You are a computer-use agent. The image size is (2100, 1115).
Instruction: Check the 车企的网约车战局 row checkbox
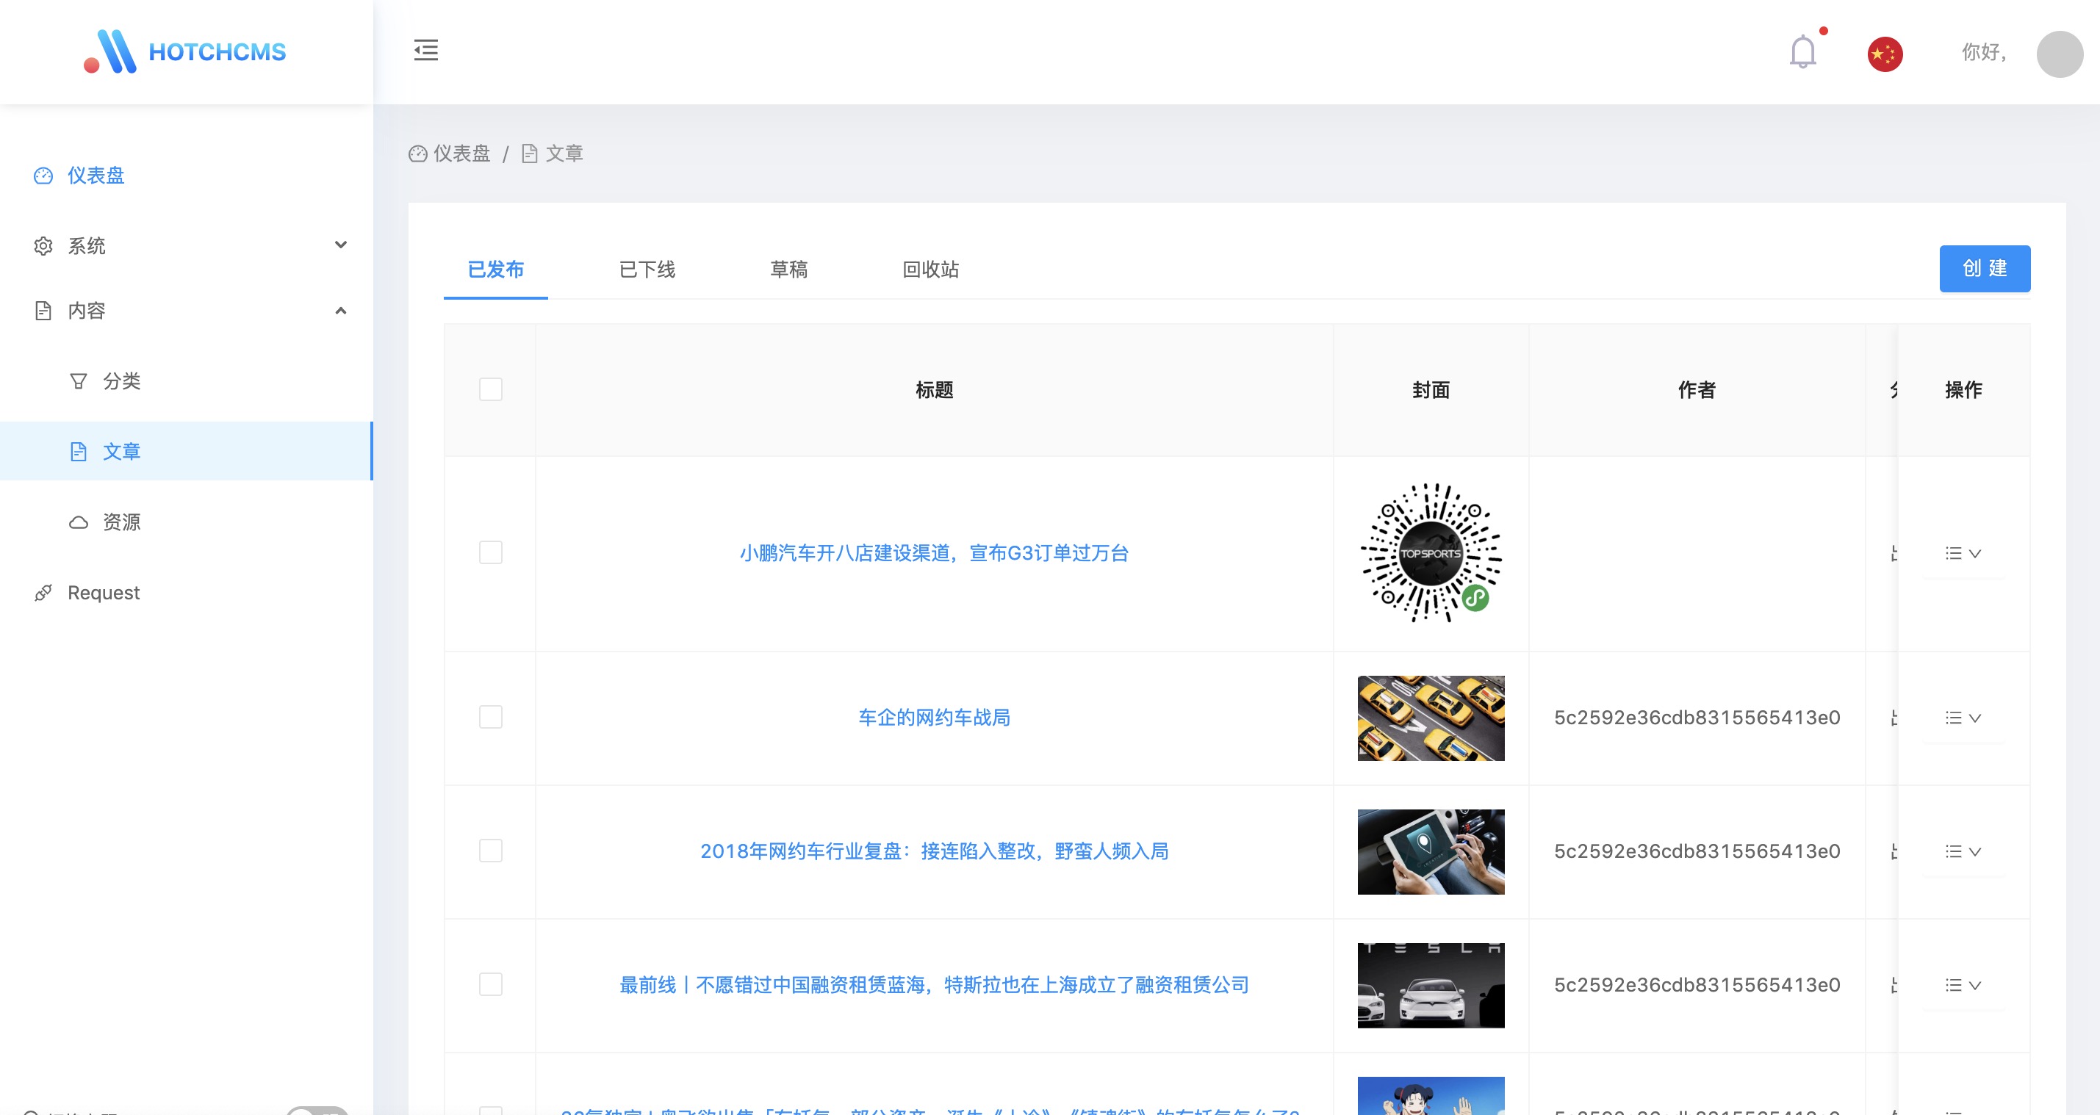pyautogui.click(x=491, y=717)
